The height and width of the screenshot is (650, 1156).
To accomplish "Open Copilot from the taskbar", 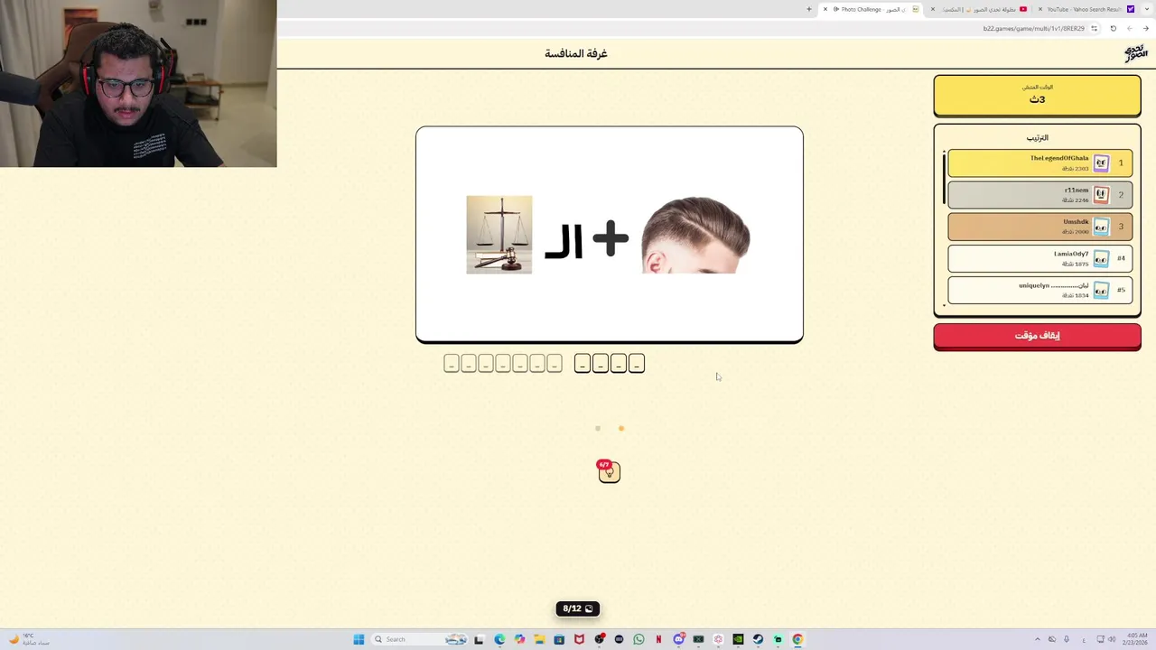I will coord(519,639).
